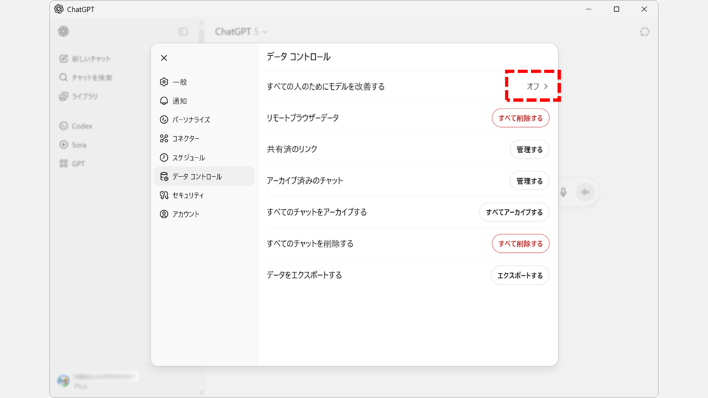Open the スケジュール settings tab
The width and height of the screenshot is (708, 398).
tap(204, 158)
